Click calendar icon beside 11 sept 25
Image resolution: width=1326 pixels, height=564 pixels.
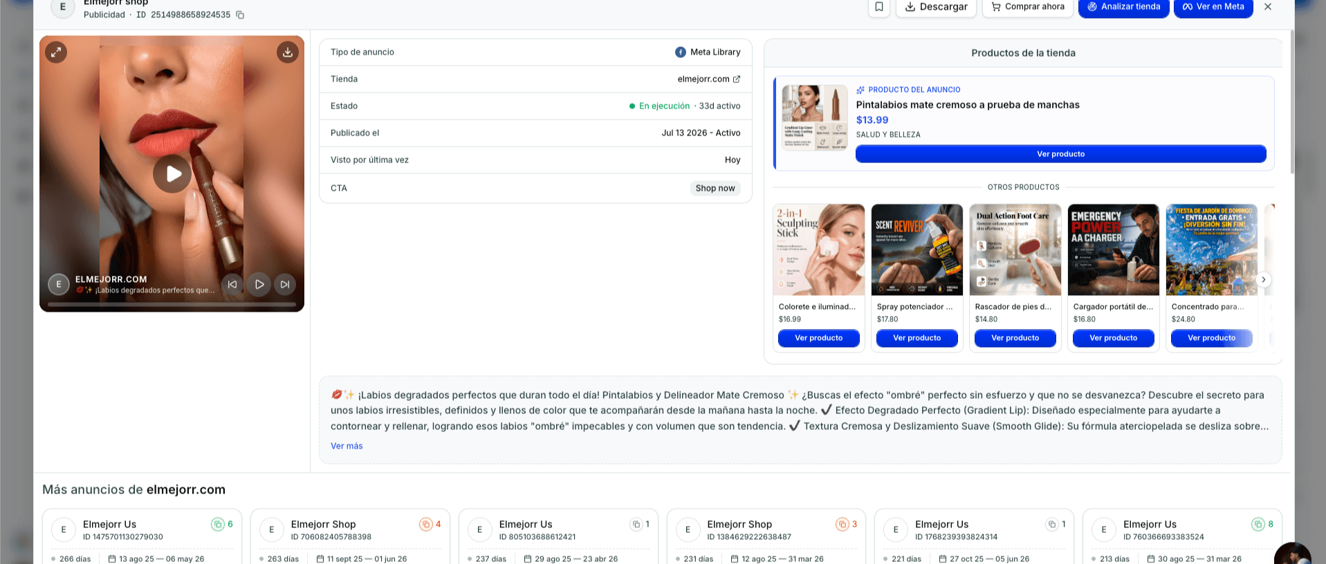point(320,558)
